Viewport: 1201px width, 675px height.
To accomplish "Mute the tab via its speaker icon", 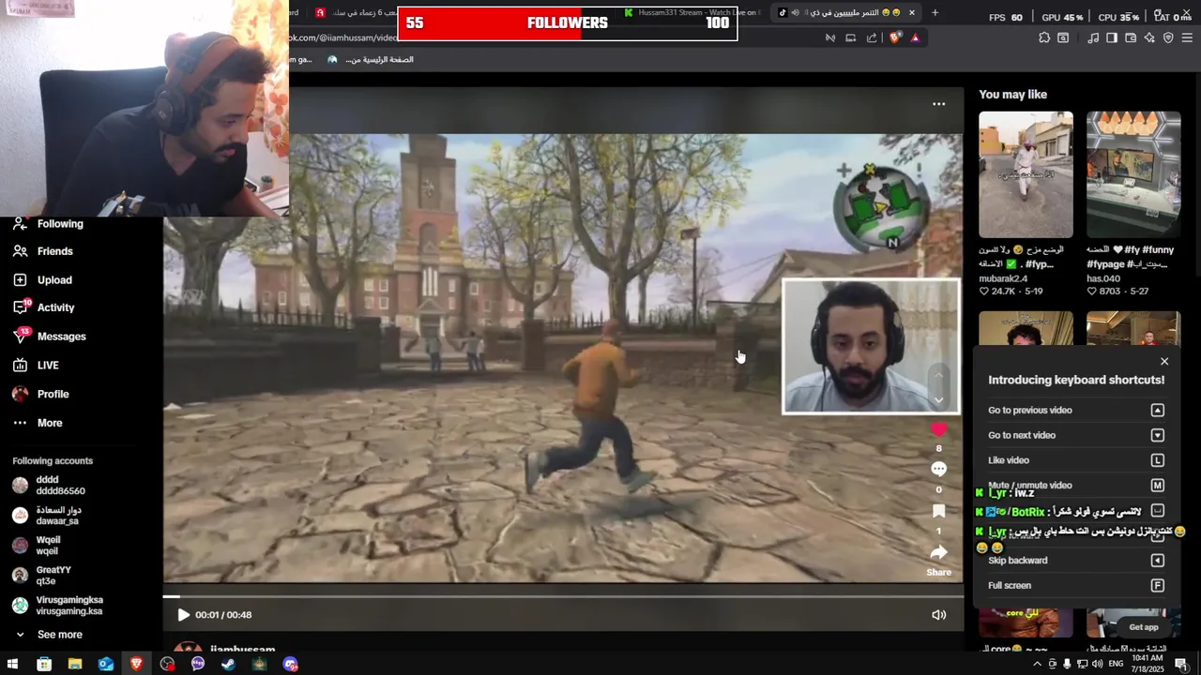I will coord(796,12).
